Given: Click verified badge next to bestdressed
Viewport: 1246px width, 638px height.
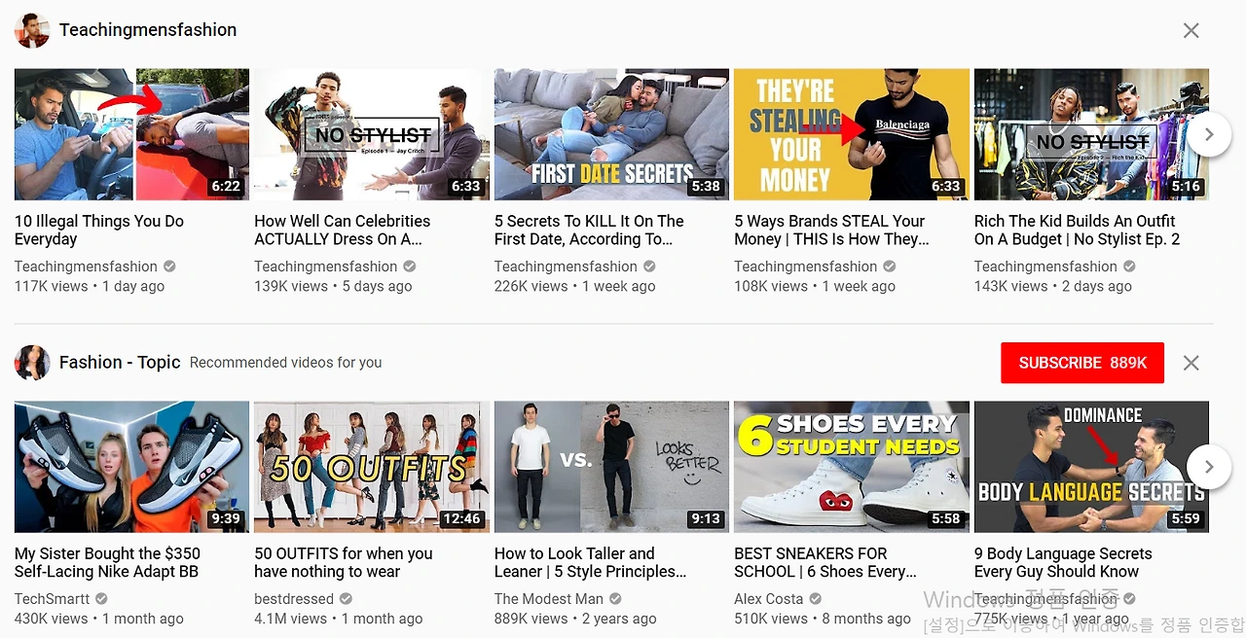Looking at the screenshot, I should (346, 599).
